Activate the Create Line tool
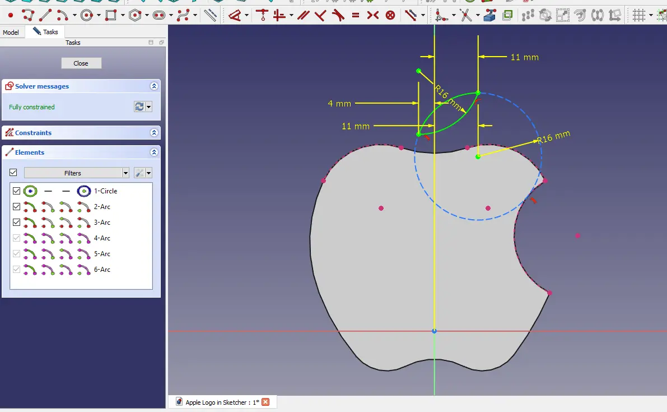 (46, 15)
